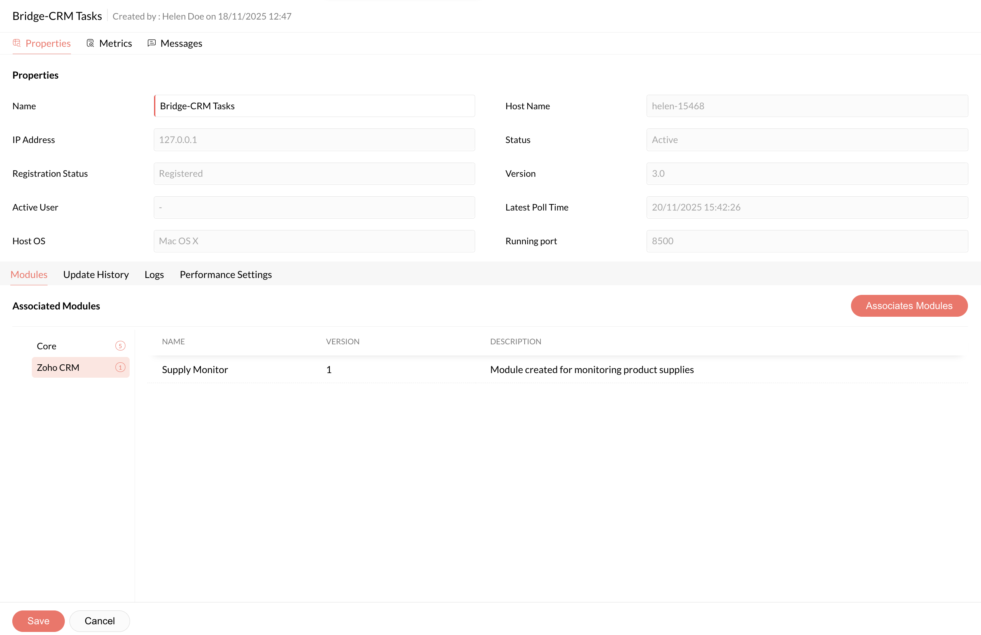The width and height of the screenshot is (981, 635).
Task: Open the Metrics tab
Action: point(115,43)
